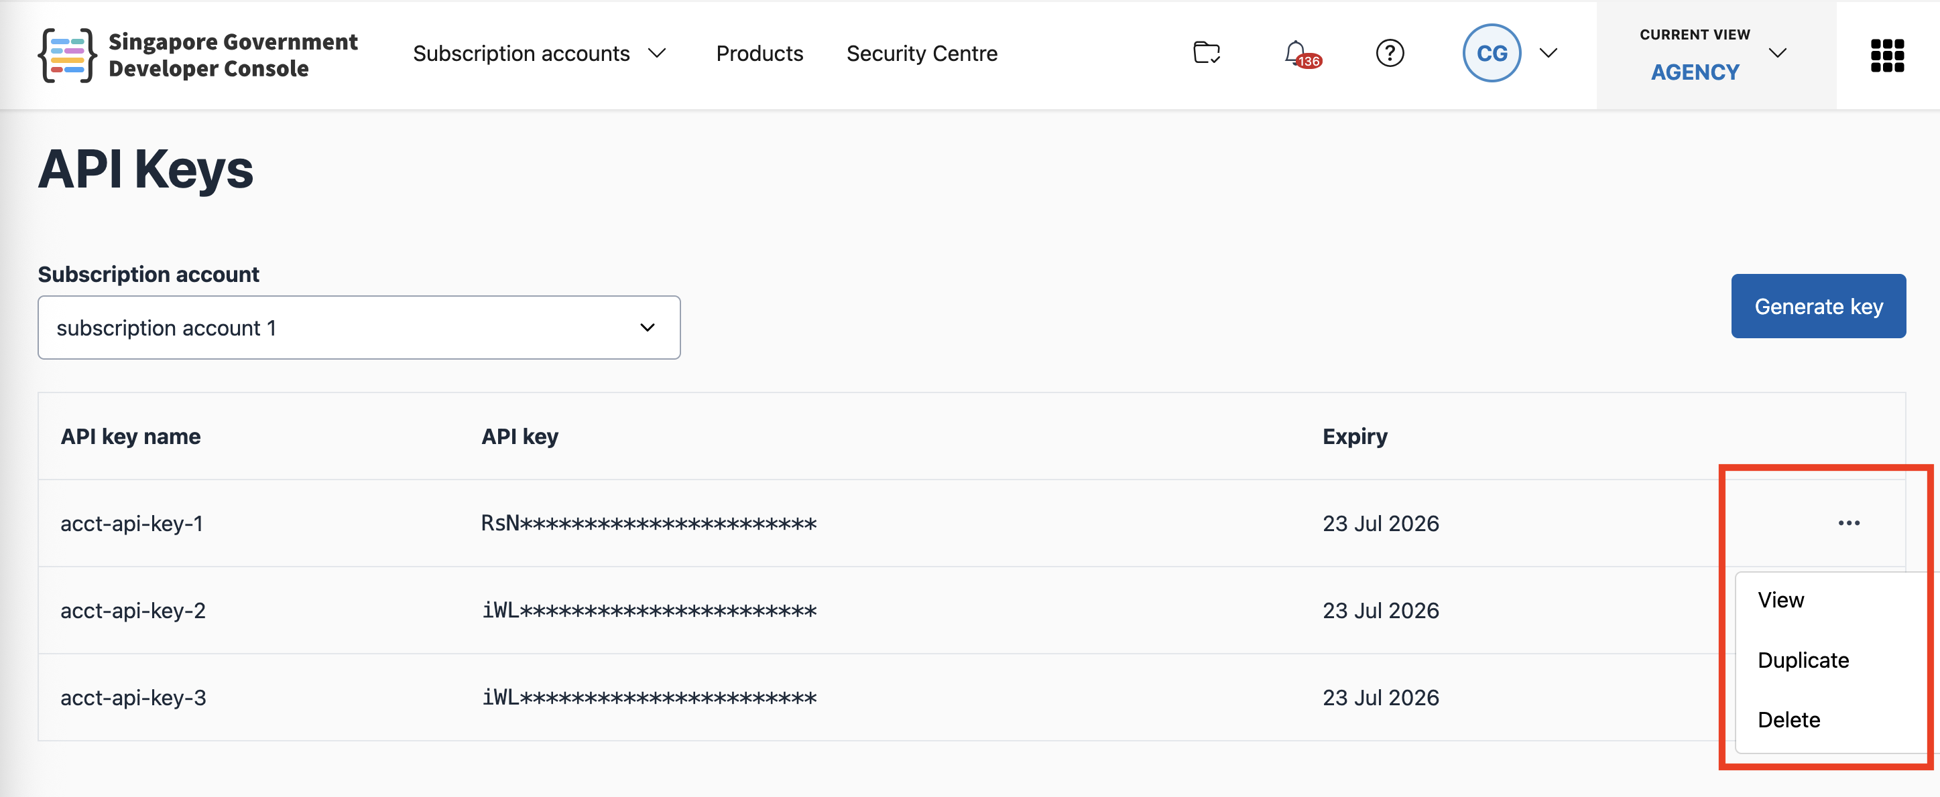Image resolution: width=1940 pixels, height=797 pixels.
Task: Click expiry date of acct-api-key-1
Action: 1380,523
